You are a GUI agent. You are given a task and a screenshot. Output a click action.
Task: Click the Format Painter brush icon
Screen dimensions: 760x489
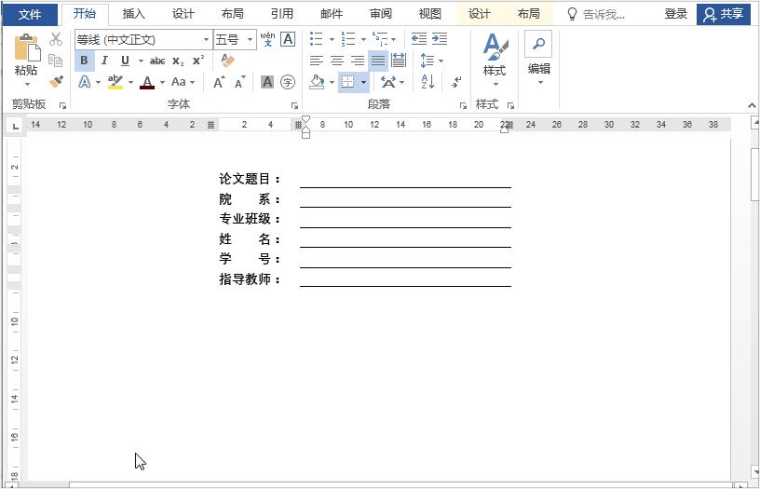(x=56, y=82)
